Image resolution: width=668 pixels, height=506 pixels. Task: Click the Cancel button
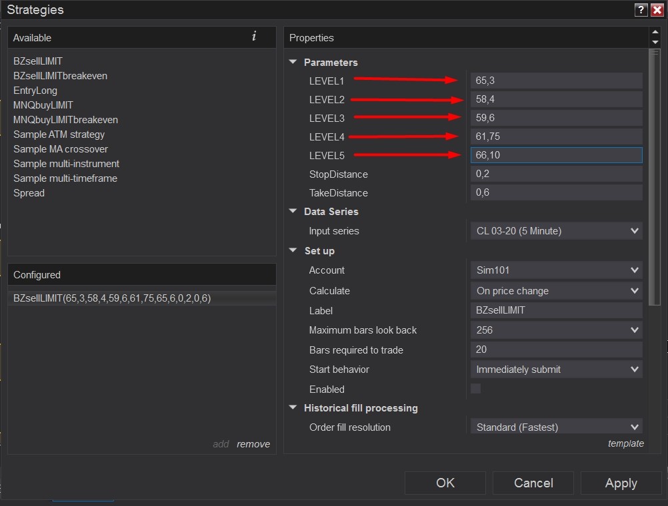pos(533,483)
